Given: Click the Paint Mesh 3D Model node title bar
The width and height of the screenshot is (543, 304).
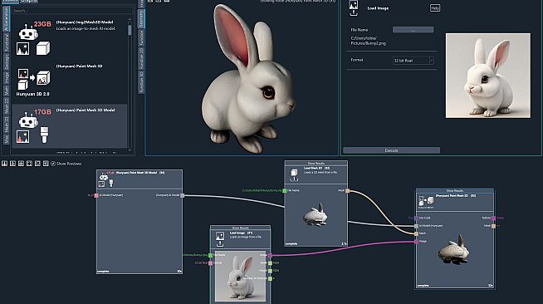Looking at the screenshot, I should tap(139, 179).
